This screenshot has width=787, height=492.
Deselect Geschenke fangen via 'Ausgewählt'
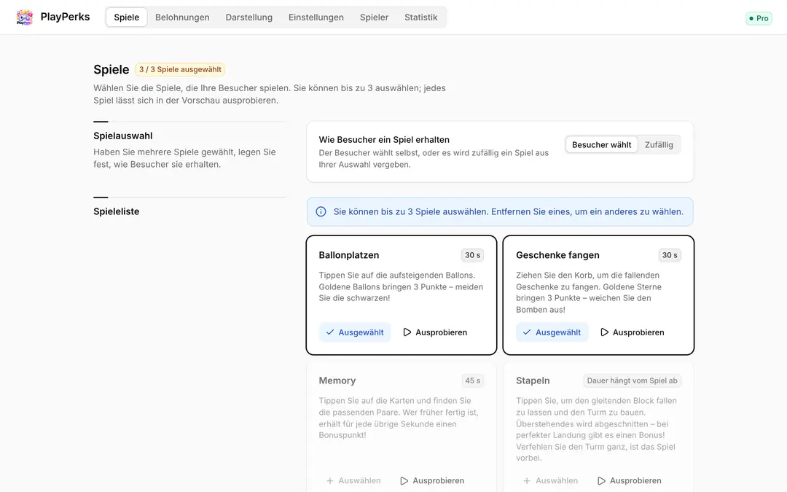point(552,332)
